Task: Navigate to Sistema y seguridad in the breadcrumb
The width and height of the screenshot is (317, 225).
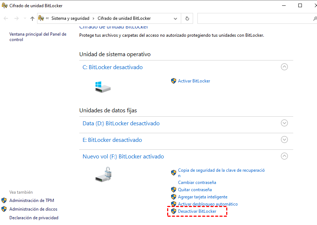Action: 71,18
